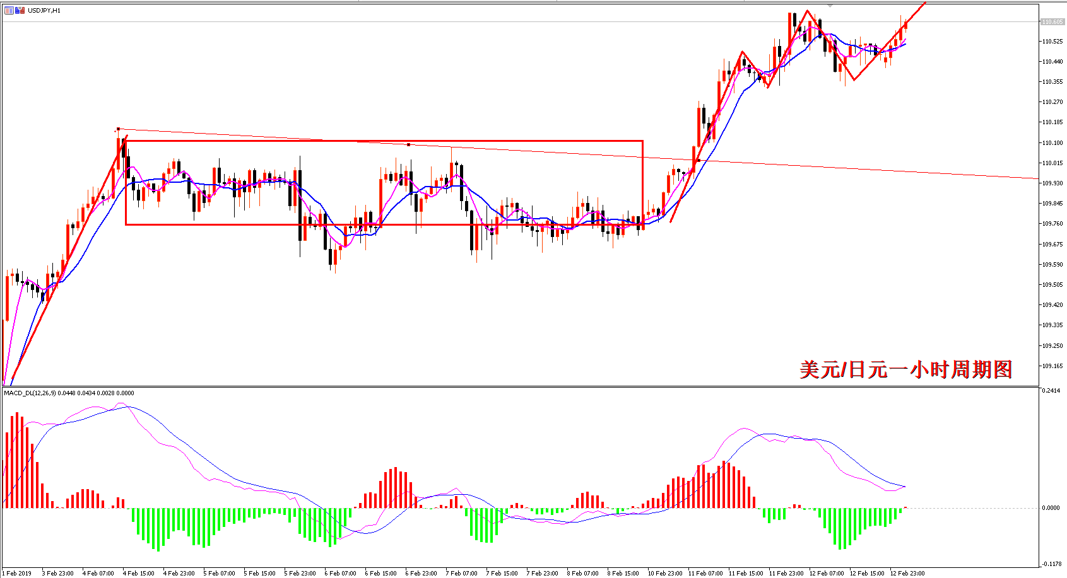Click price level 110.525 on scale
The width and height of the screenshot is (1067, 578).
[x=1052, y=42]
